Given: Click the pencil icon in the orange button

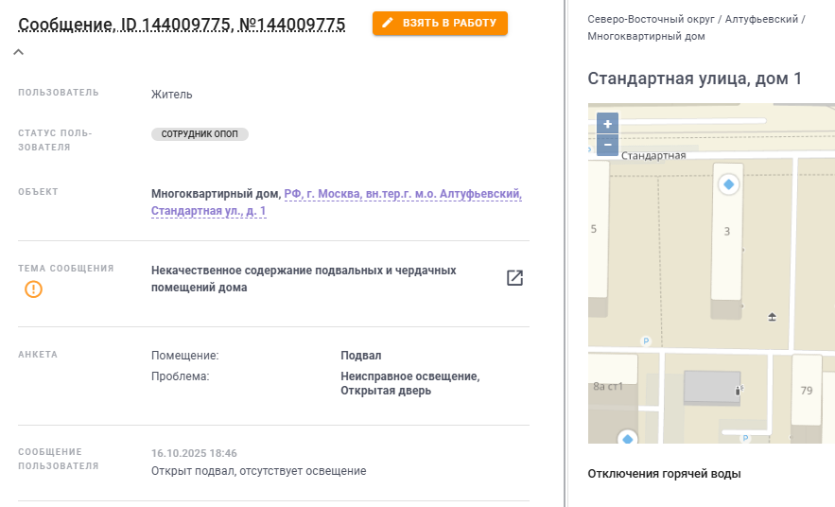Looking at the screenshot, I should click(x=387, y=23).
